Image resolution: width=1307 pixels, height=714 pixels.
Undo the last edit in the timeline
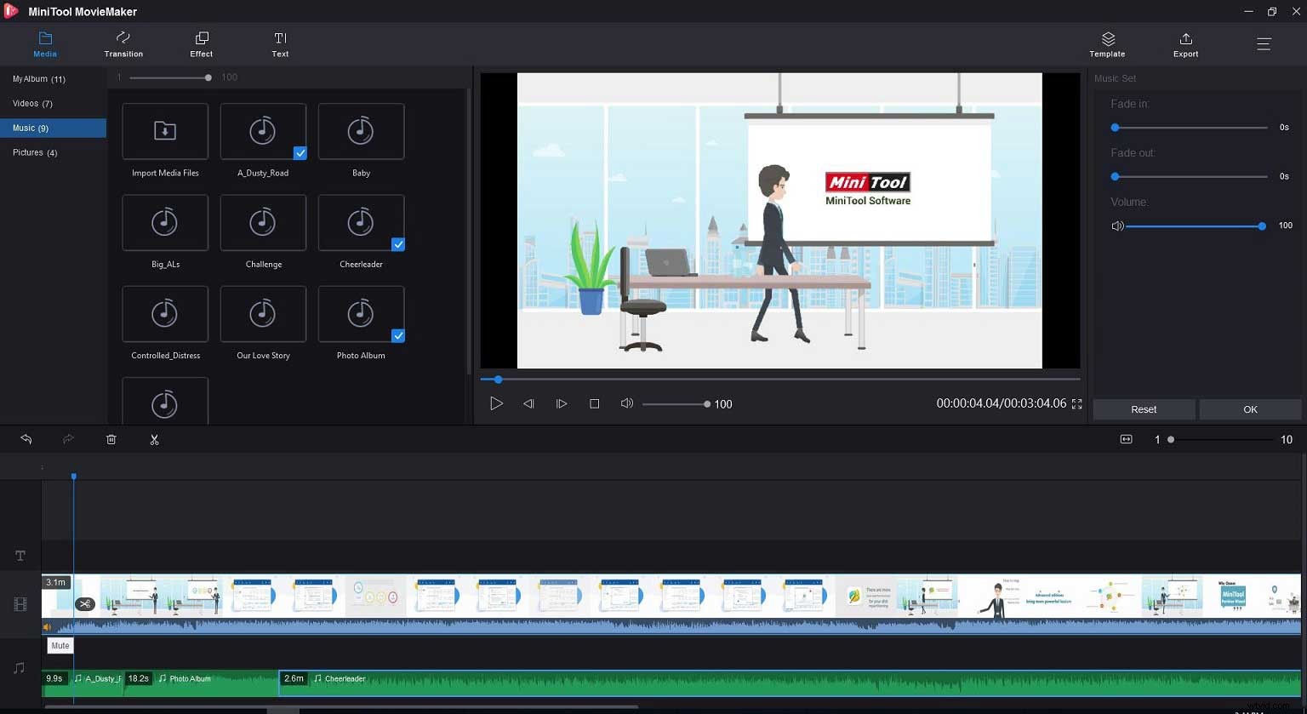point(26,439)
